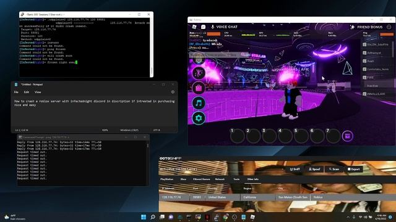Click the 128.116.77.74 cell in OctoSniff

click(x=174, y=197)
